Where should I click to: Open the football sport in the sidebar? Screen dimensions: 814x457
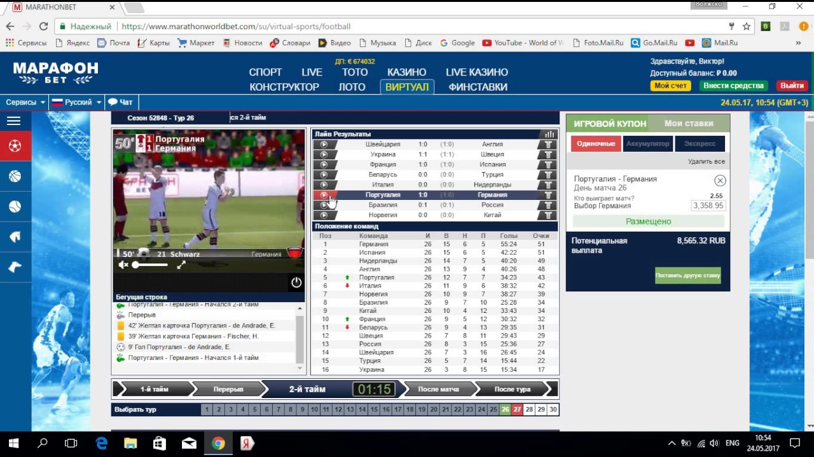pyautogui.click(x=15, y=146)
